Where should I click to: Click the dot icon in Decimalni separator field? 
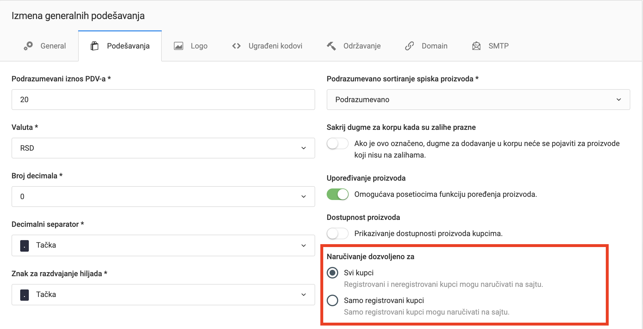tap(24, 245)
